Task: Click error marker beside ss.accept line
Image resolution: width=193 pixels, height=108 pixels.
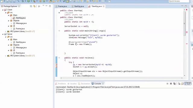Action: (56, 67)
